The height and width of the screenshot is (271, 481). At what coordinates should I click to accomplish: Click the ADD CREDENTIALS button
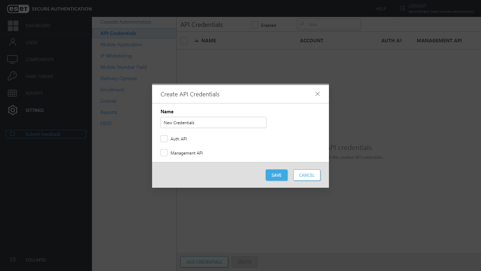pyautogui.click(x=204, y=262)
